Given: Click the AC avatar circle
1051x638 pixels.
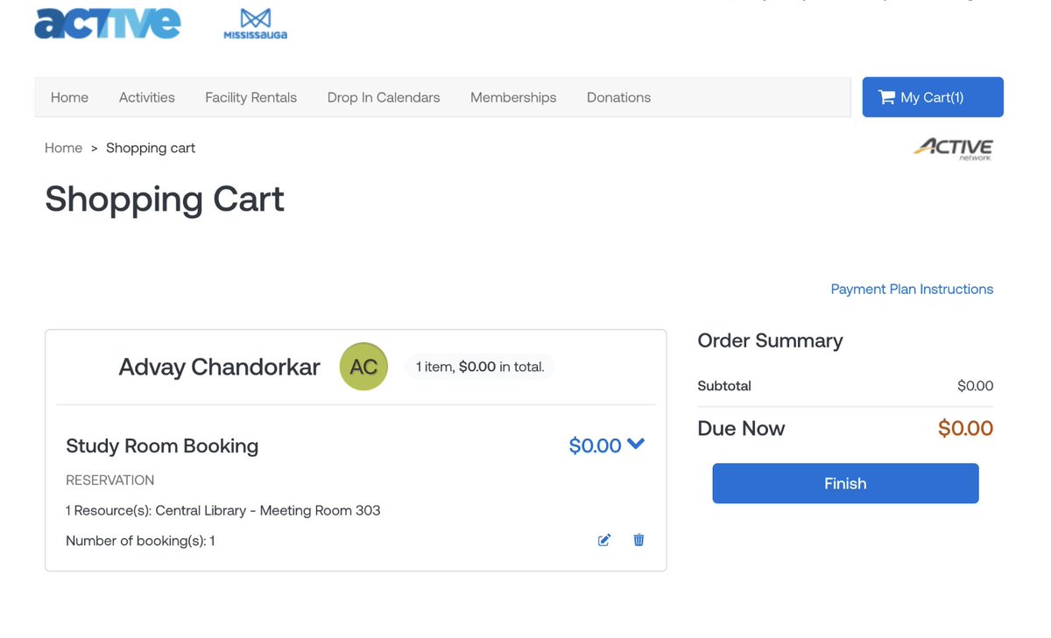Looking at the screenshot, I should 363,367.
